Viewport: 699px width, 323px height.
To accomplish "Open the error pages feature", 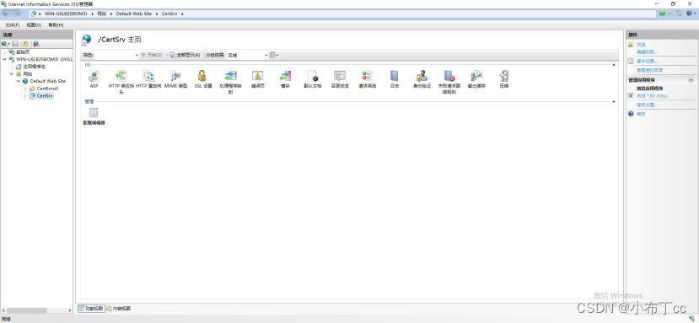I will (258, 79).
